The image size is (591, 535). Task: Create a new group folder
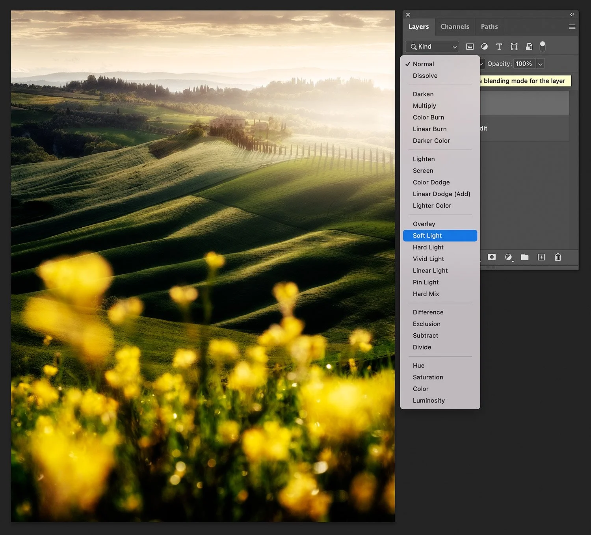point(524,257)
